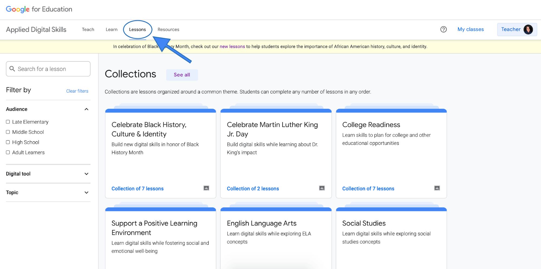Check the Late Elementary checkbox
Image resolution: width=541 pixels, height=269 pixels.
pos(8,122)
